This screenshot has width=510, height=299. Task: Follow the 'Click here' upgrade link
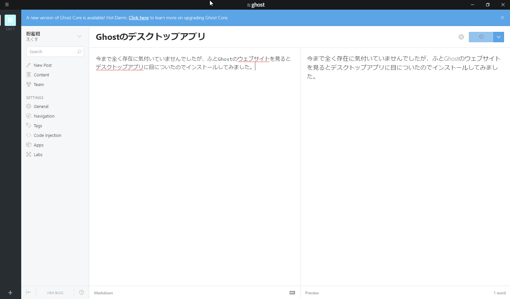point(139,18)
